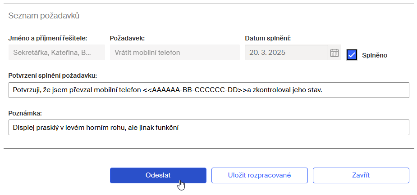Focus the Potvrzení splnění požadavku text box
The width and height of the screenshot is (417, 195).
click(209, 90)
